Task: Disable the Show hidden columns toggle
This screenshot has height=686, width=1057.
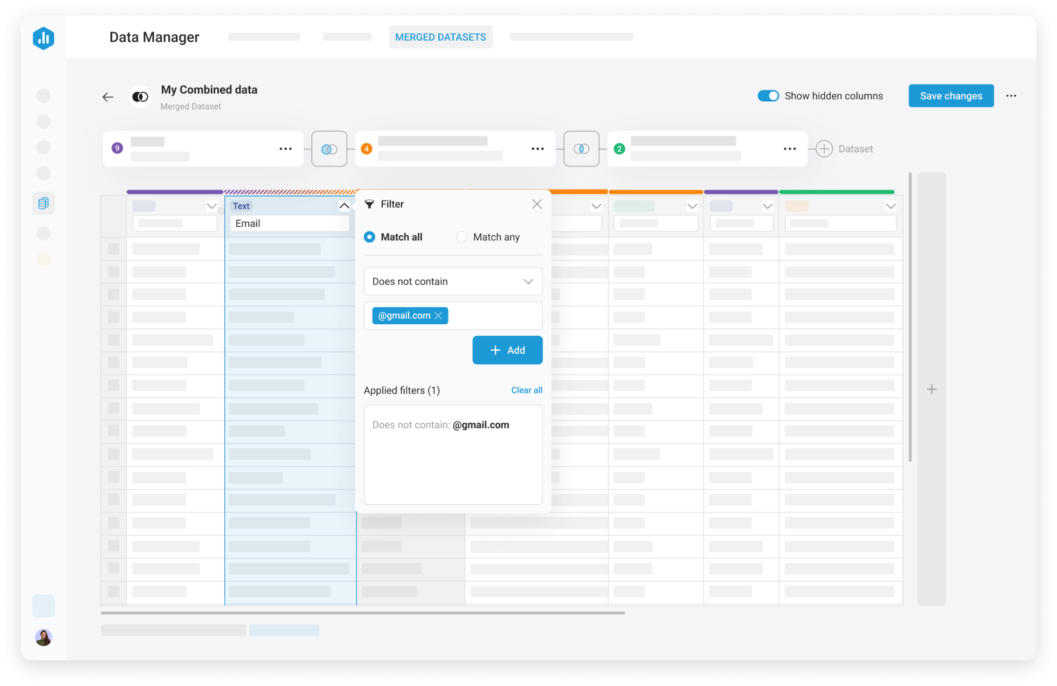Action: coord(768,95)
